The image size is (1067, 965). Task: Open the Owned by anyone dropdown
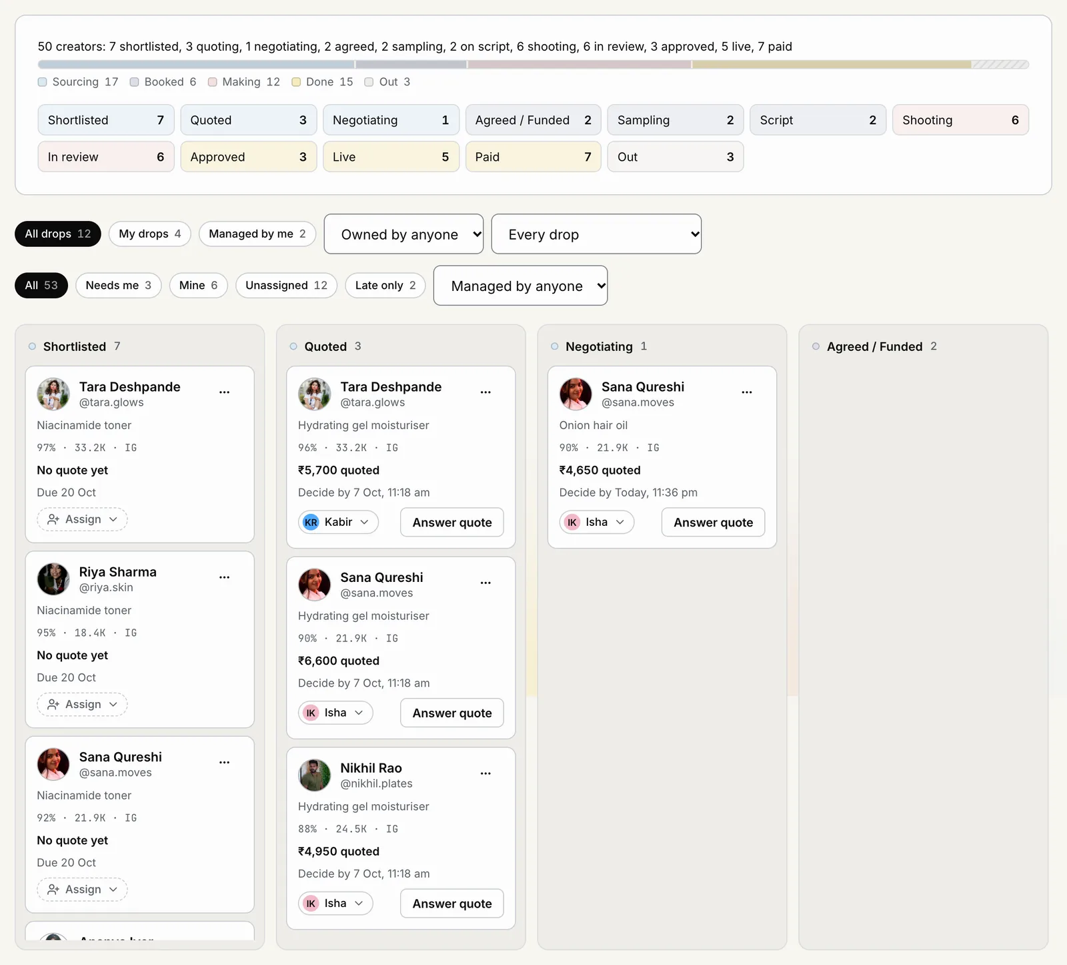point(403,234)
